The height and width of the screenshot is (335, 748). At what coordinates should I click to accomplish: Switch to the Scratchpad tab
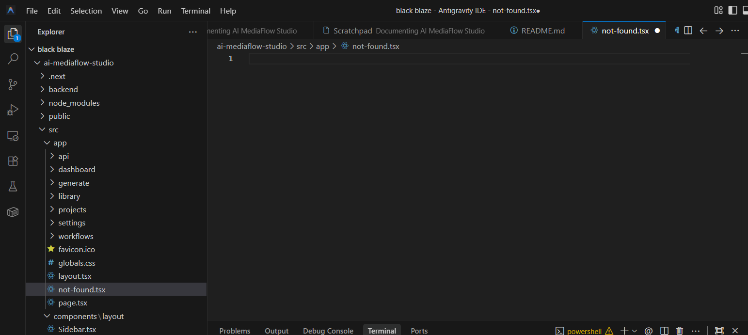[407, 31]
